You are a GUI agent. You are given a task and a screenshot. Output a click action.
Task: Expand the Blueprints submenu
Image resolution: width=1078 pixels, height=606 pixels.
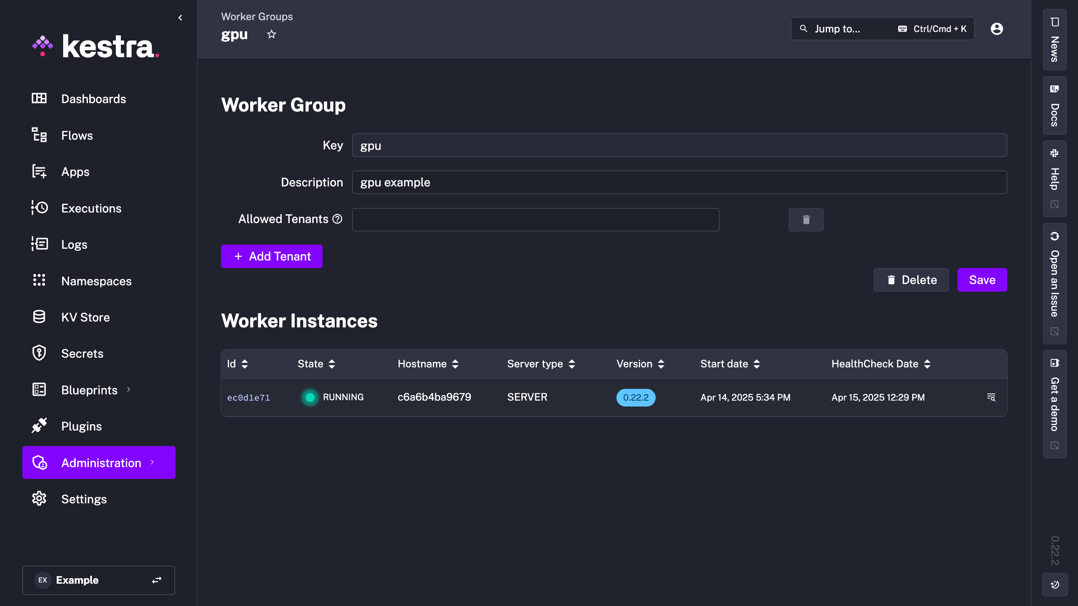[x=128, y=390]
